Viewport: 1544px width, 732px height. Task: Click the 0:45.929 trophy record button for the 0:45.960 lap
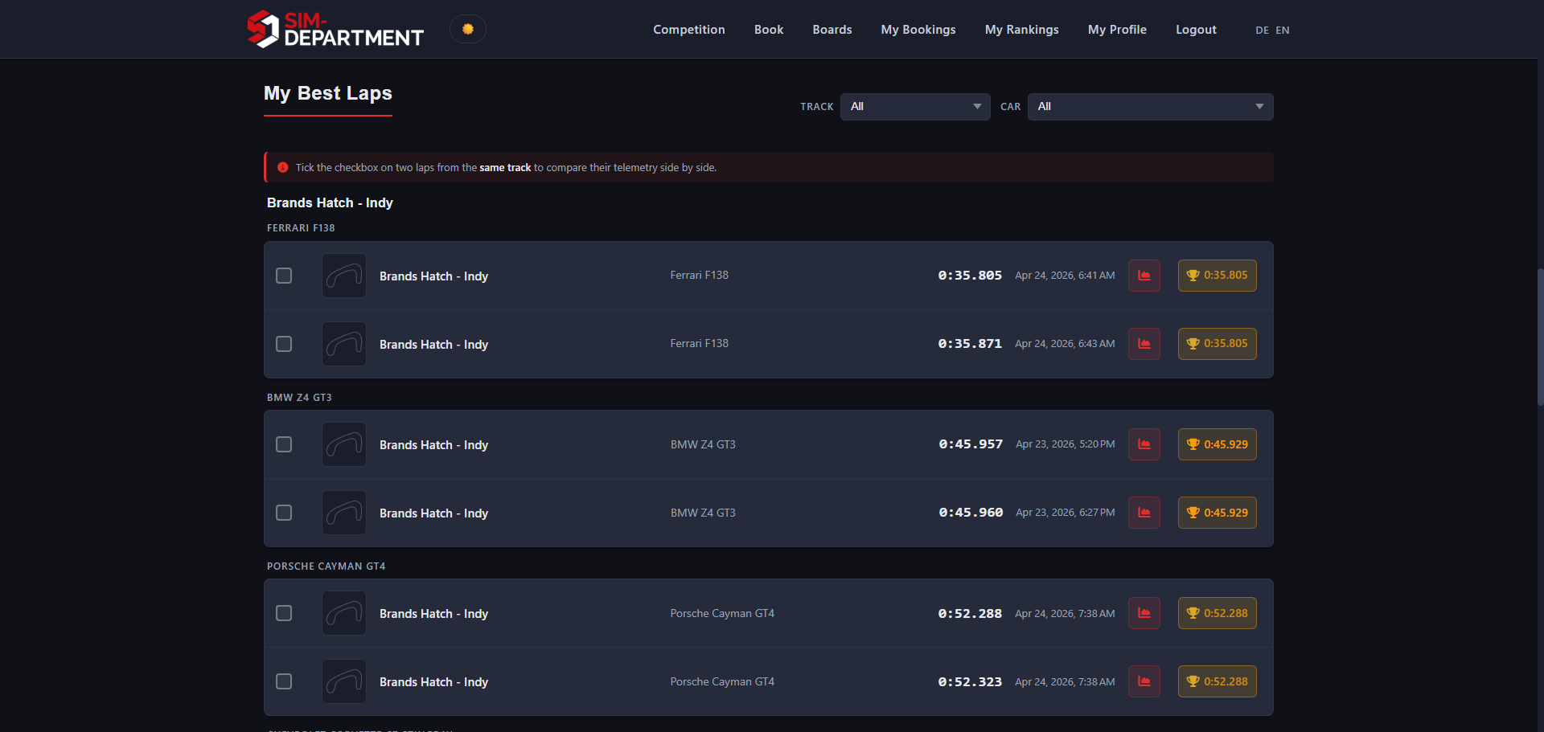tap(1217, 513)
